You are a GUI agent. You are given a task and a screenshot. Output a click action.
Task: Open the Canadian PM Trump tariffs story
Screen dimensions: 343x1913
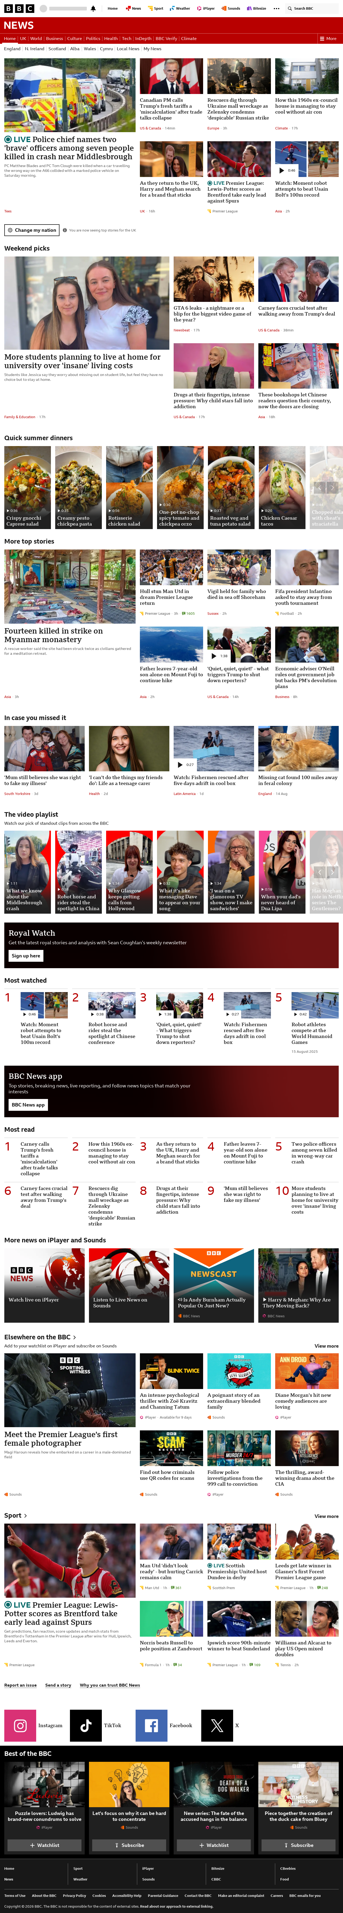[x=171, y=109]
